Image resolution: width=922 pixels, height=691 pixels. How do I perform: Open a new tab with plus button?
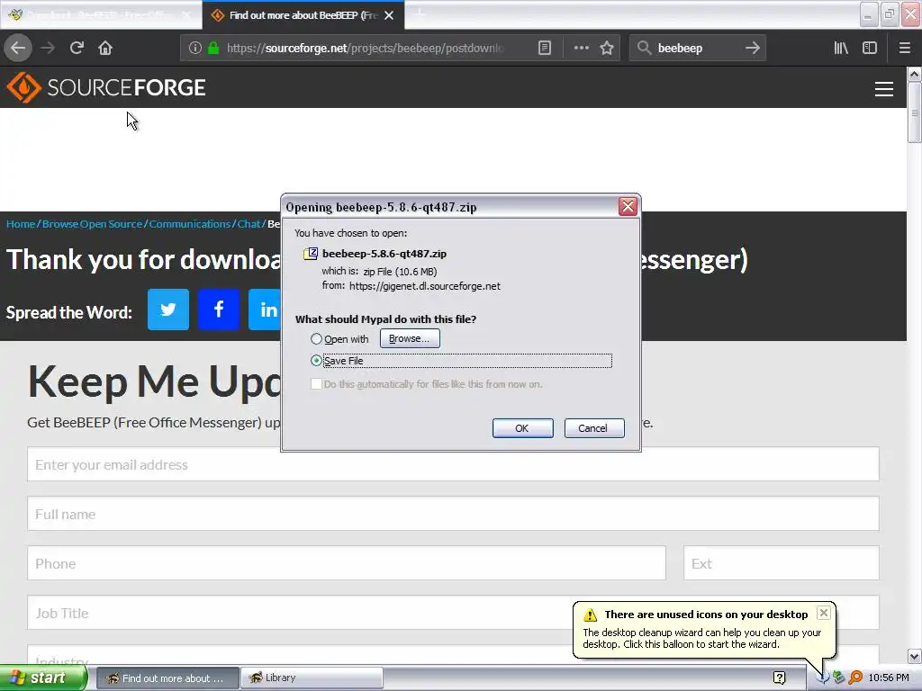click(x=420, y=14)
